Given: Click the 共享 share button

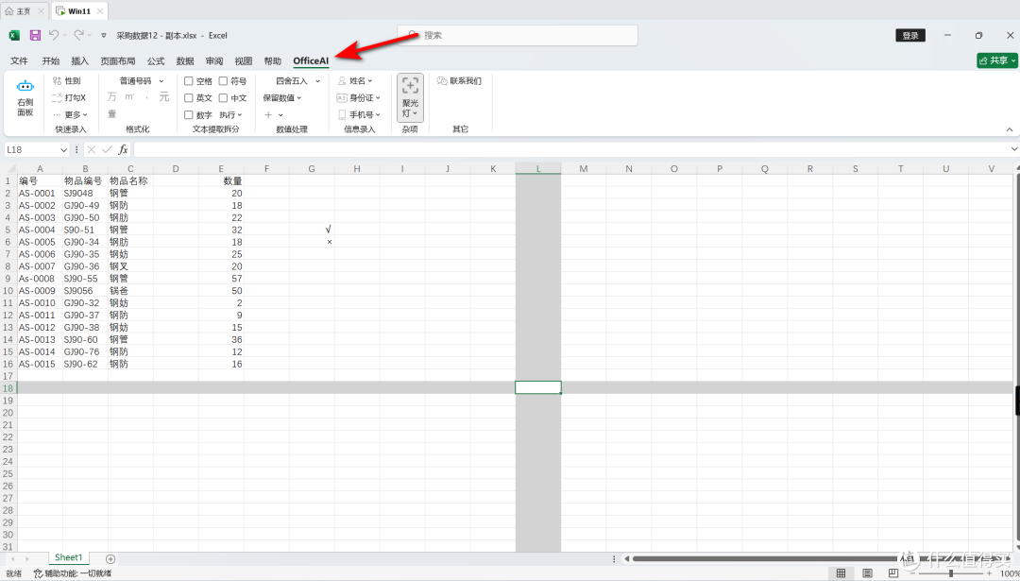Looking at the screenshot, I should [996, 60].
